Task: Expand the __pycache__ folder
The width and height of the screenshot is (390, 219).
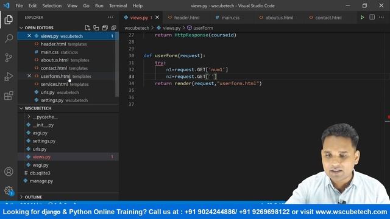Action: point(29,117)
